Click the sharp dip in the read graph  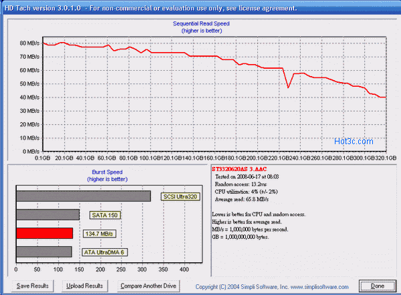288,87
